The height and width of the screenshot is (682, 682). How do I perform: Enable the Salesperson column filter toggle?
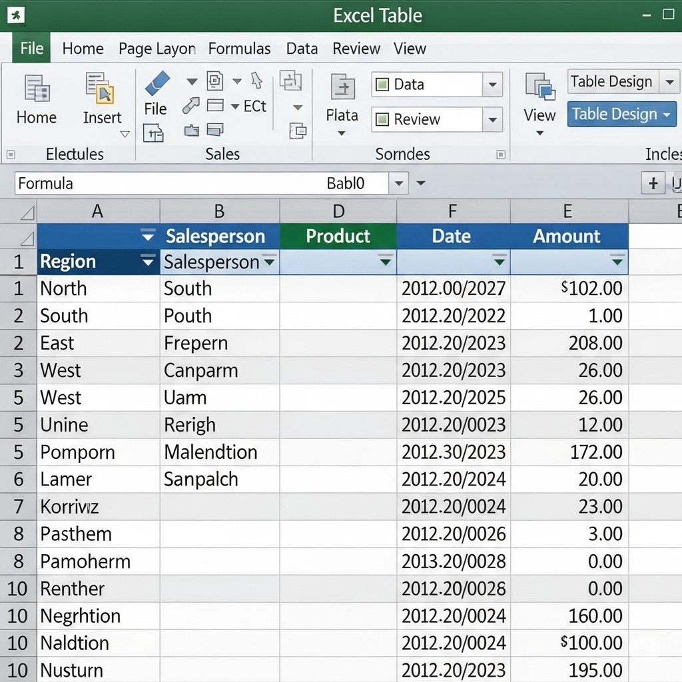pos(269,262)
